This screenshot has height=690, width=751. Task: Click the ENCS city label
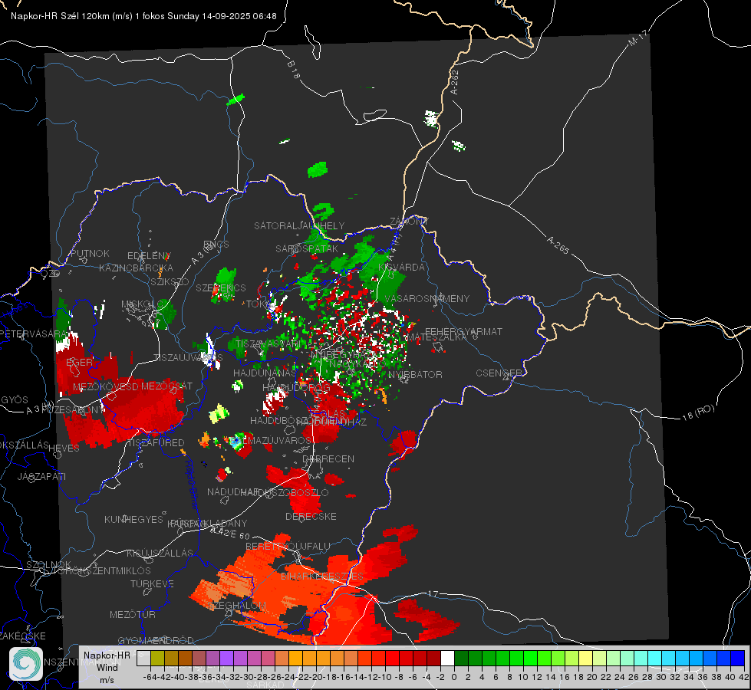tap(216, 245)
